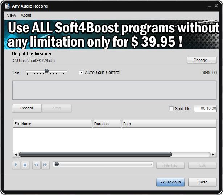This screenshot has height=195, width=223.
Task: Open the About menu
Action: (26, 15)
